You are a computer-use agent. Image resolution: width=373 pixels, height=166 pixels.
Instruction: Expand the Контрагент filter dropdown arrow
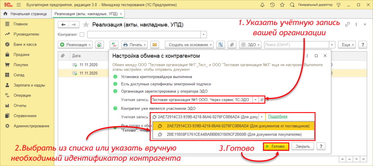tap(204, 35)
